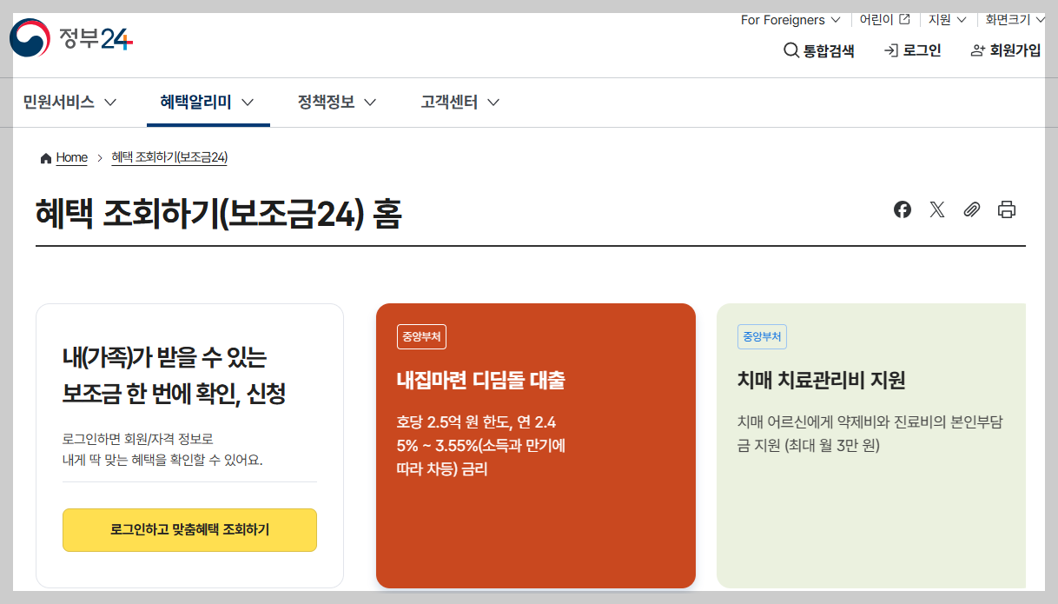
Task: Click the 민원서비스 menu
Action: tap(62, 102)
